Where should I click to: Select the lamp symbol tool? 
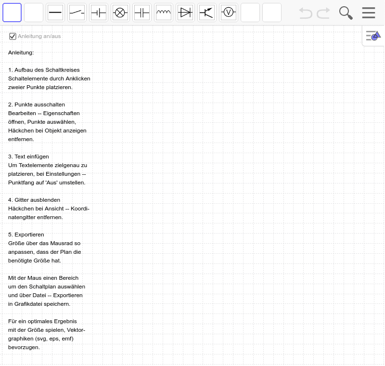120,13
